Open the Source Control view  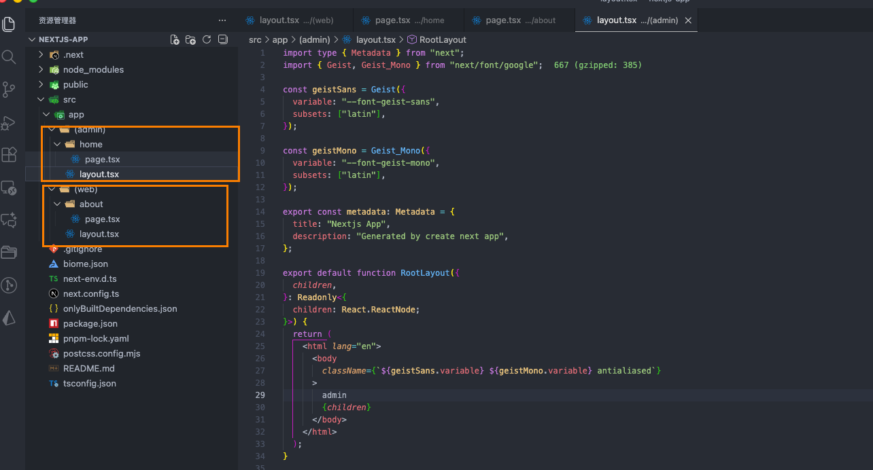(x=9, y=89)
